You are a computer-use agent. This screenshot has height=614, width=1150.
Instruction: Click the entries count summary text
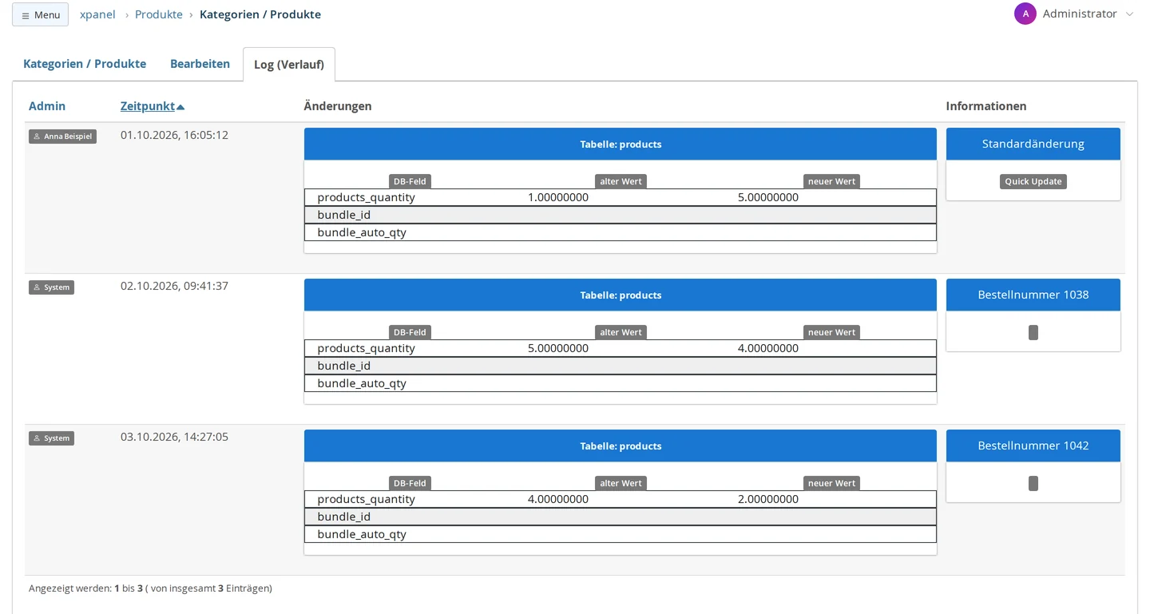click(150, 588)
